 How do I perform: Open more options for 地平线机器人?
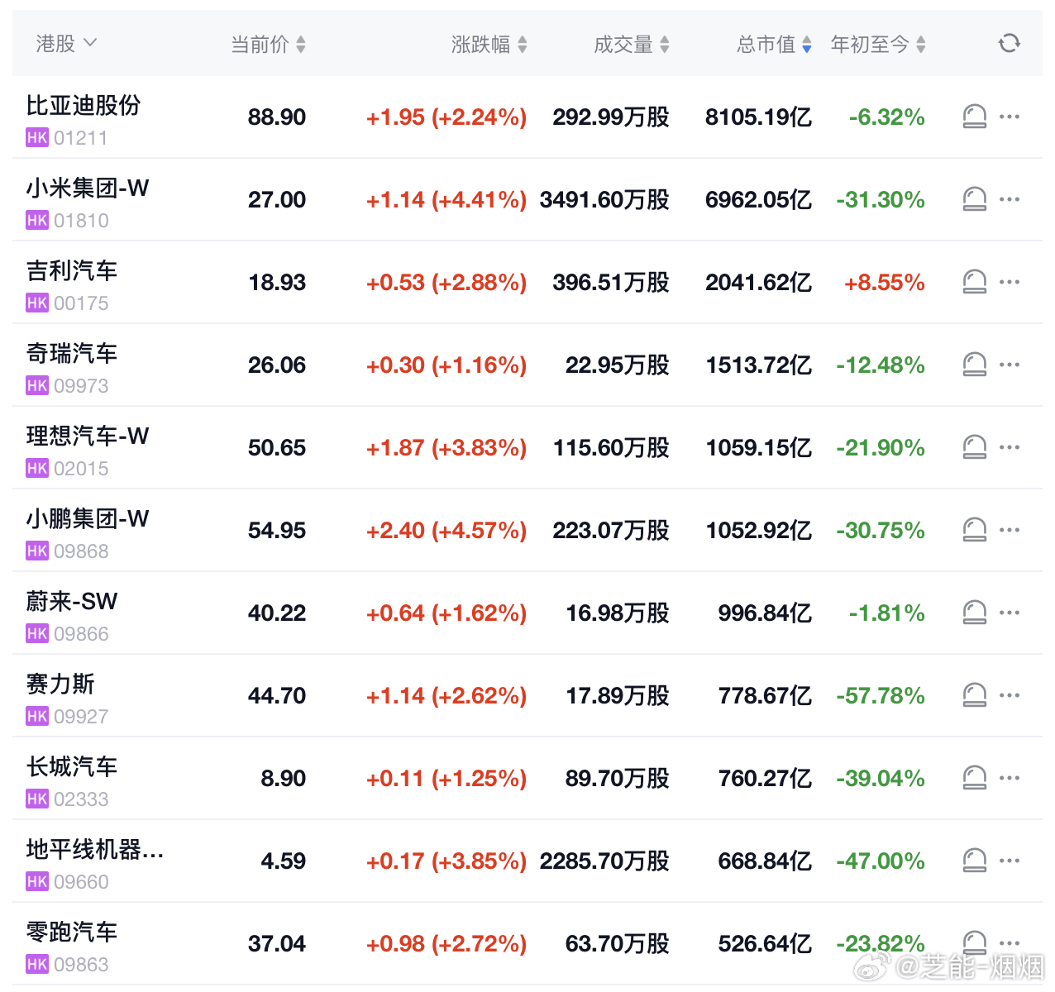[1010, 861]
